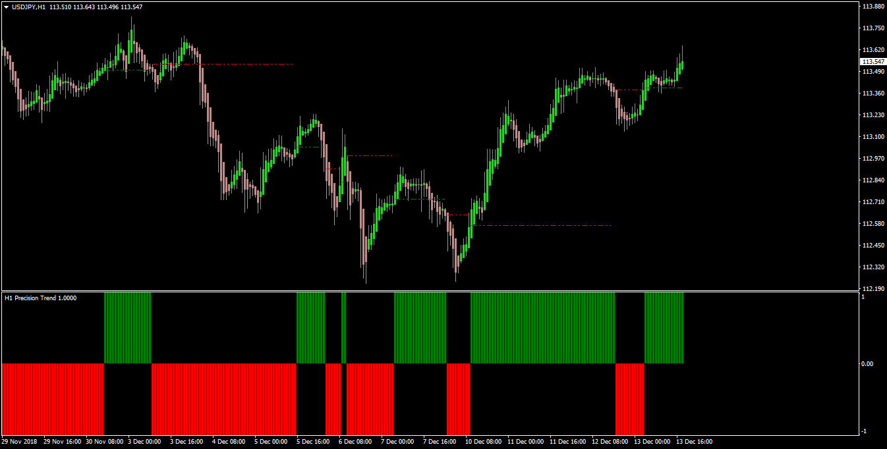Click the 112.190 price axis label
Screen dimensions: 887x449
(873, 288)
